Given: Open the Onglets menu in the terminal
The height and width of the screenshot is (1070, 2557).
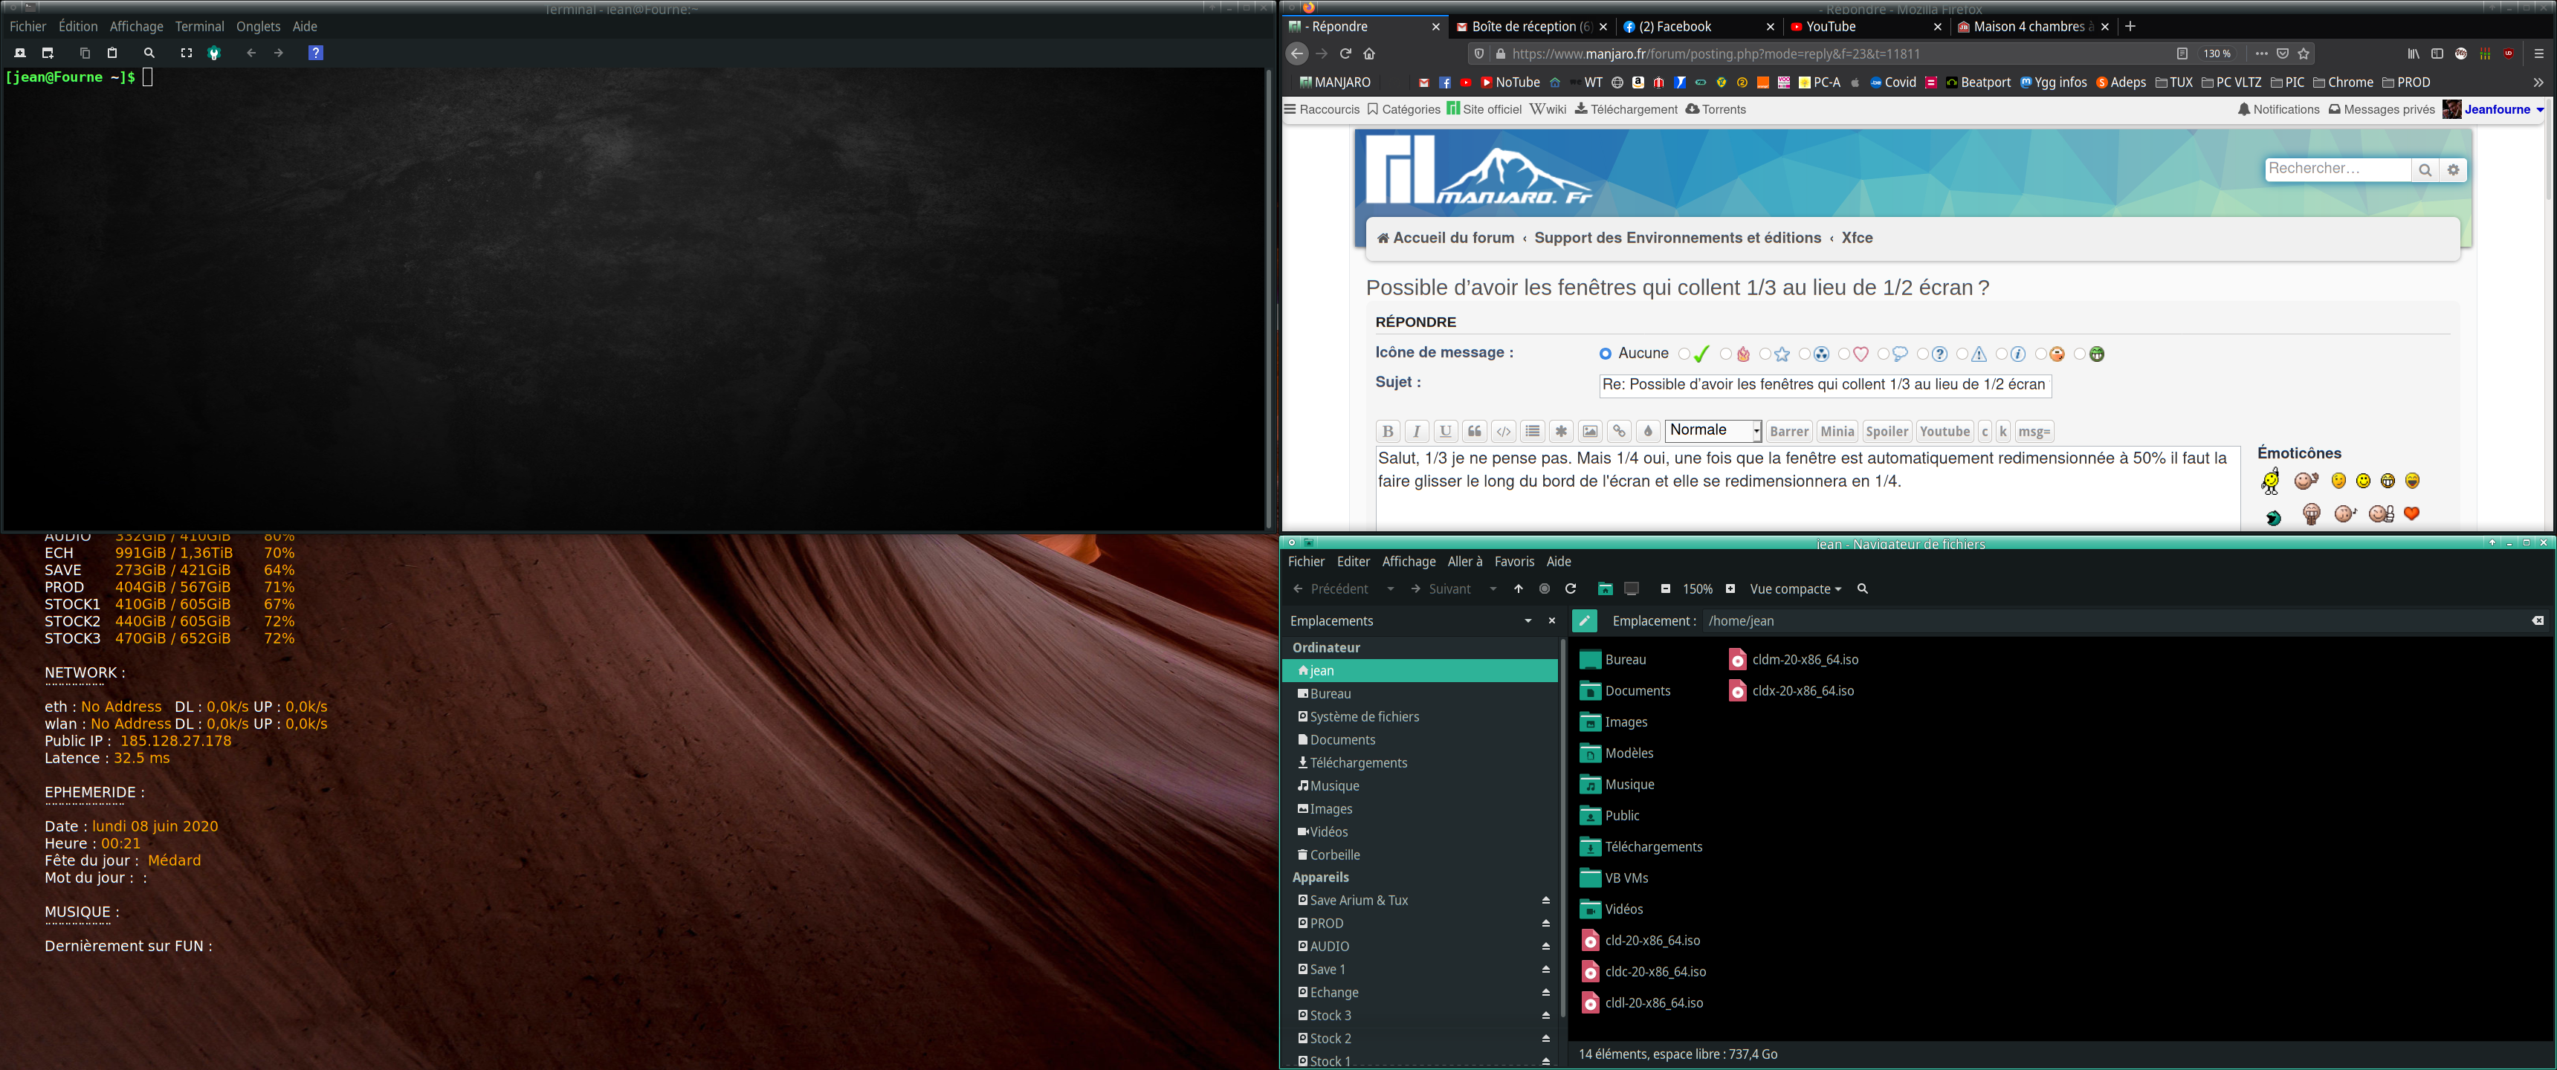Looking at the screenshot, I should click(x=258, y=27).
